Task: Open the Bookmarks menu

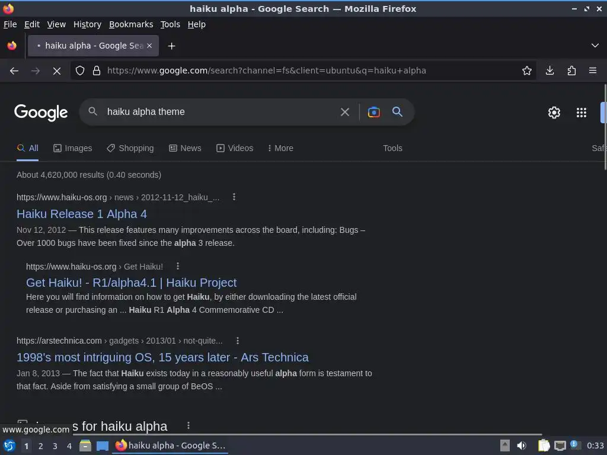Action: tap(131, 24)
